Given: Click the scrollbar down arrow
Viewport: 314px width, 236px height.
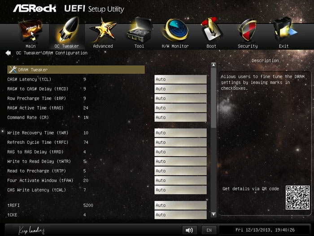Looking at the screenshot, I should click(x=214, y=214).
